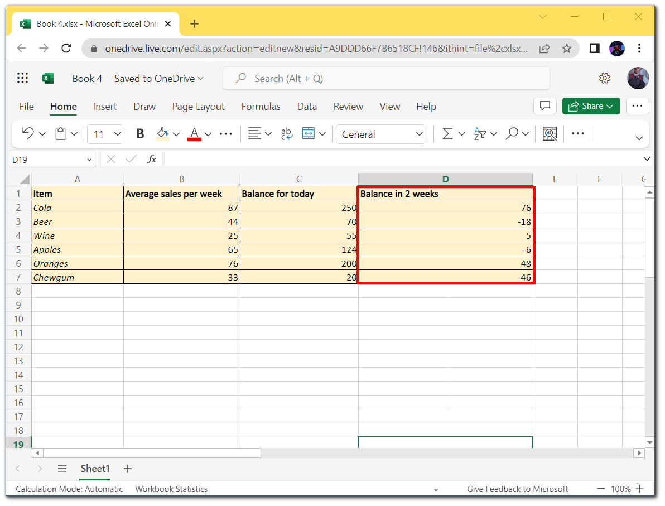This screenshot has height=506, width=665.
Task: Select the Sheet1 tab
Action: point(95,469)
